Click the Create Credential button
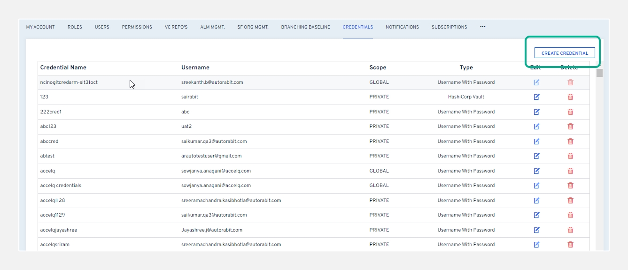This screenshot has width=628, height=270. coord(565,53)
